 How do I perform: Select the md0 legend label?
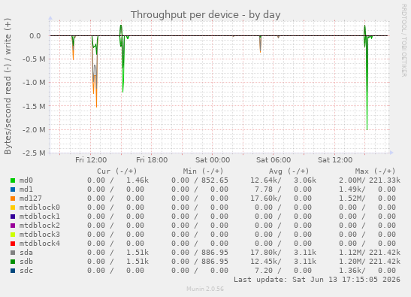[x=26, y=180]
